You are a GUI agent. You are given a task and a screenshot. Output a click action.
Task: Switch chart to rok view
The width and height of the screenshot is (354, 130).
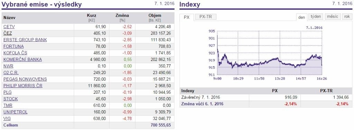pyautogui.click(x=347, y=17)
